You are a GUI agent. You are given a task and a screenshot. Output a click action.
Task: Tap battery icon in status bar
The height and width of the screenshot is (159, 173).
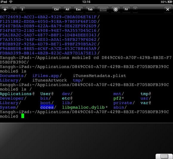tap(170, 2)
